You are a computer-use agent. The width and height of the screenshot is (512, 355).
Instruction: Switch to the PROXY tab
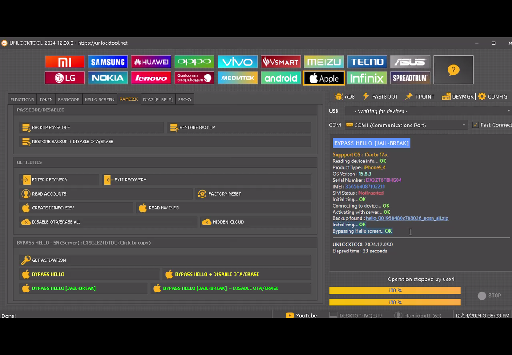click(x=185, y=99)
